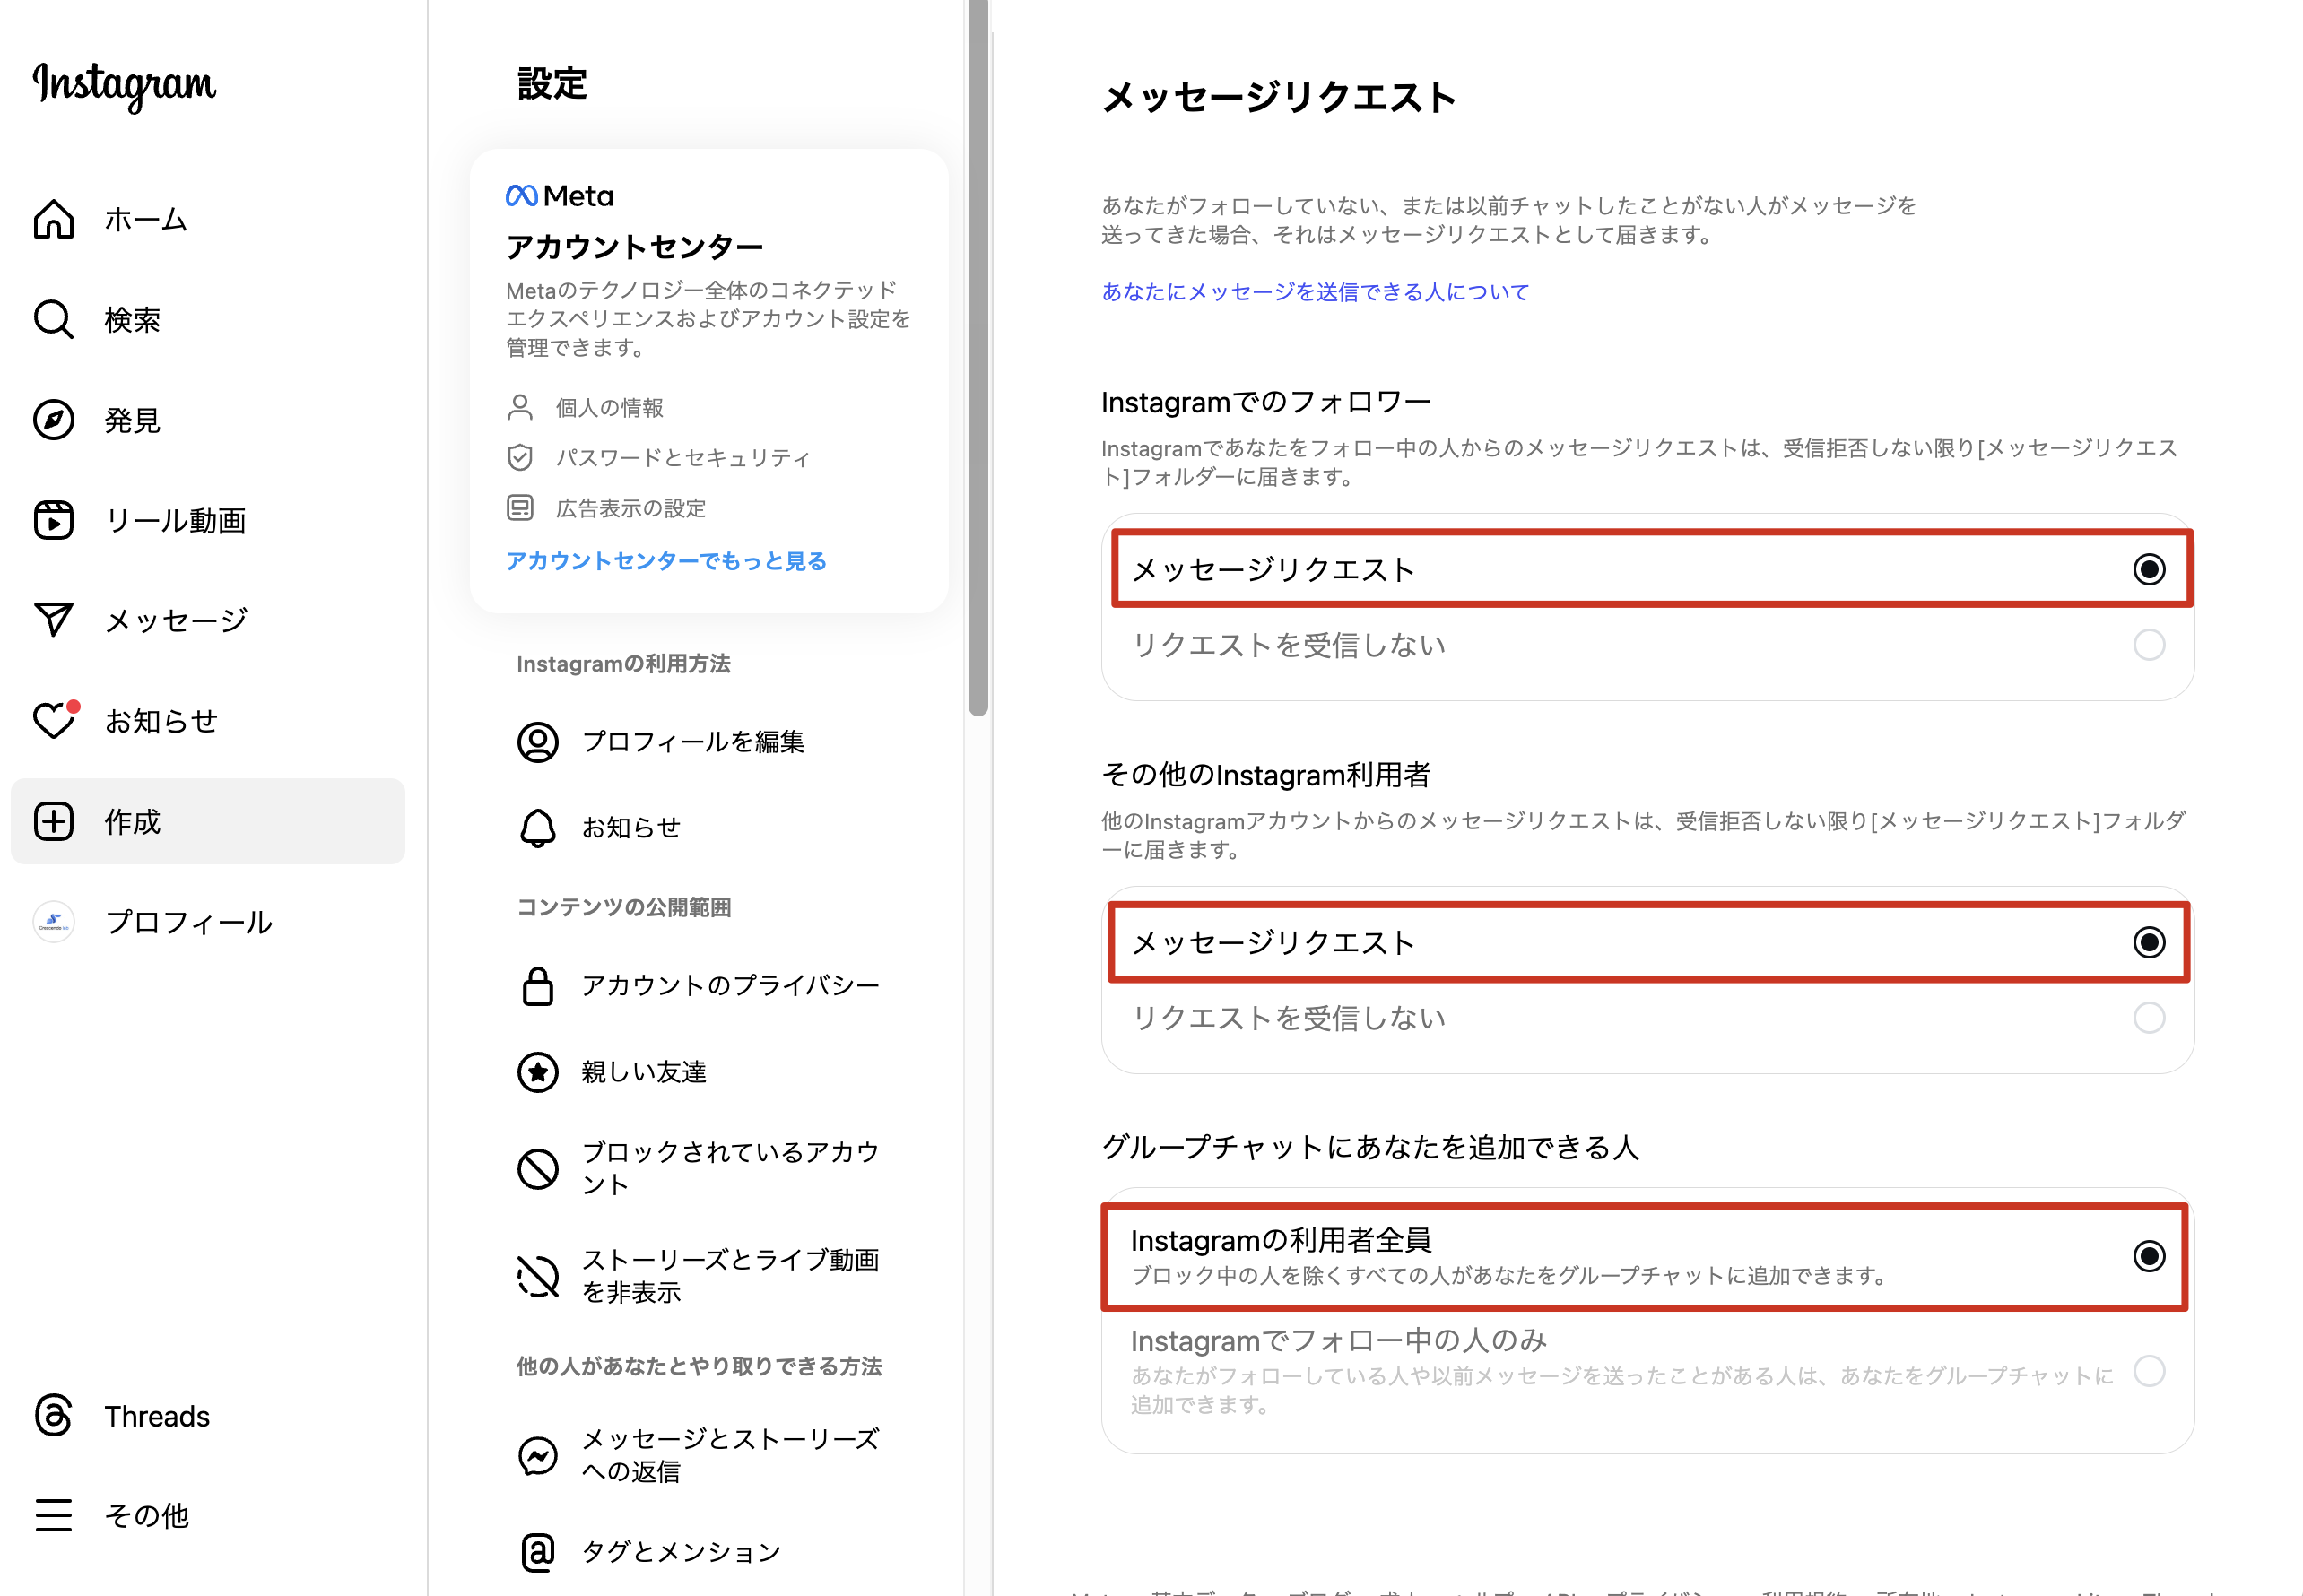Click the メッセージとストーリーズへの返信 messenger icon
Screen dimensions: 2303x1596
click(538, 1455)
